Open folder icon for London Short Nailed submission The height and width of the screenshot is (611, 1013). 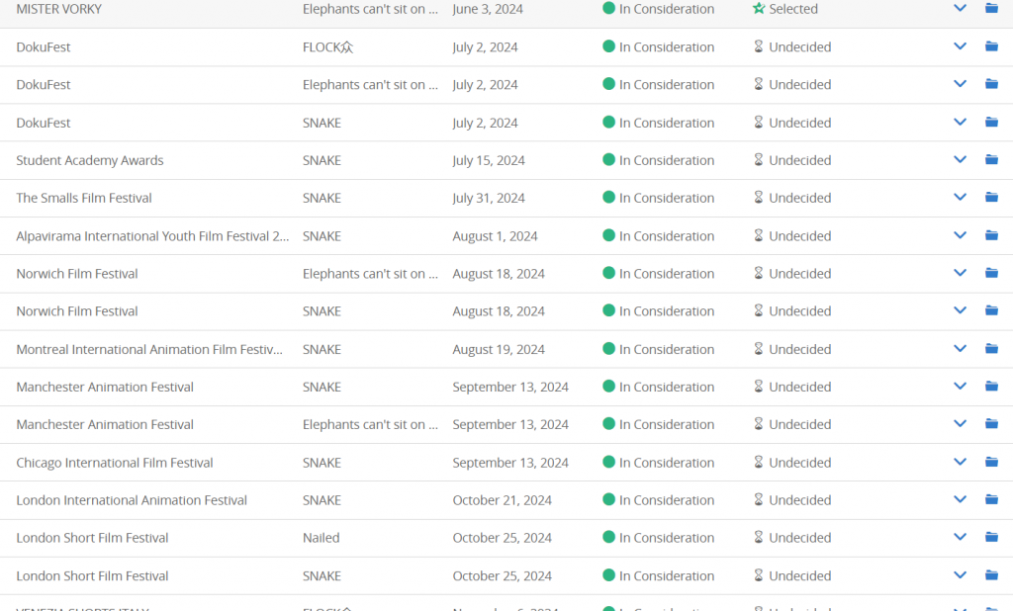(x=991, y=536)
